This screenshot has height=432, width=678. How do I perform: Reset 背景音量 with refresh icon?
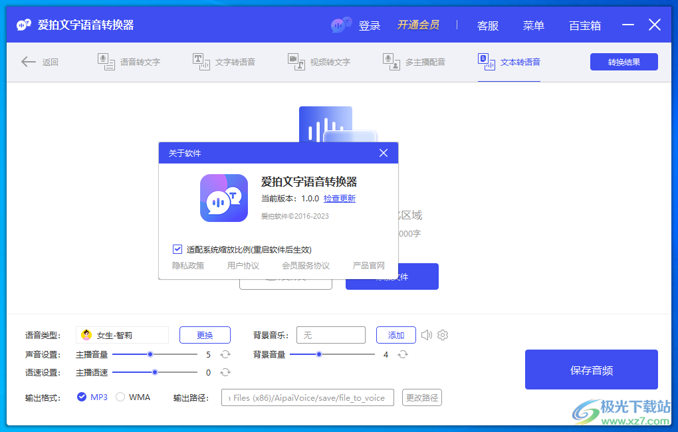403,354
